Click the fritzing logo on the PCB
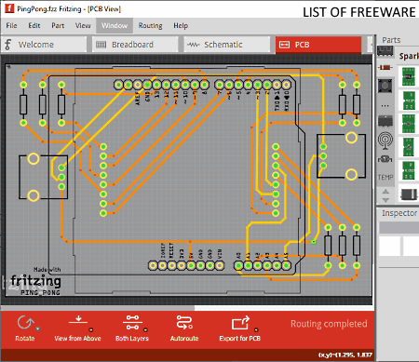Screen dimensions: 419x362 [x=35, y=281]
